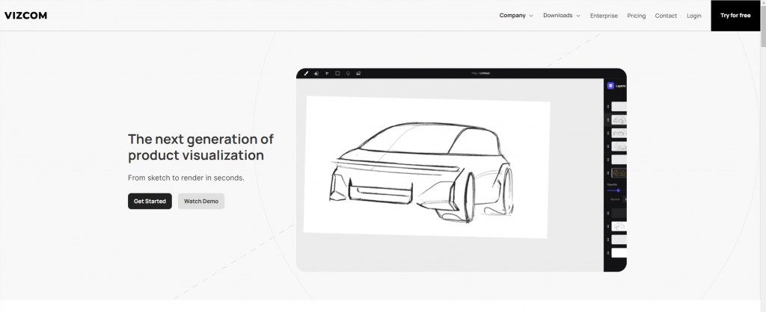Select the eraser tool in demo toolbar

316,73
